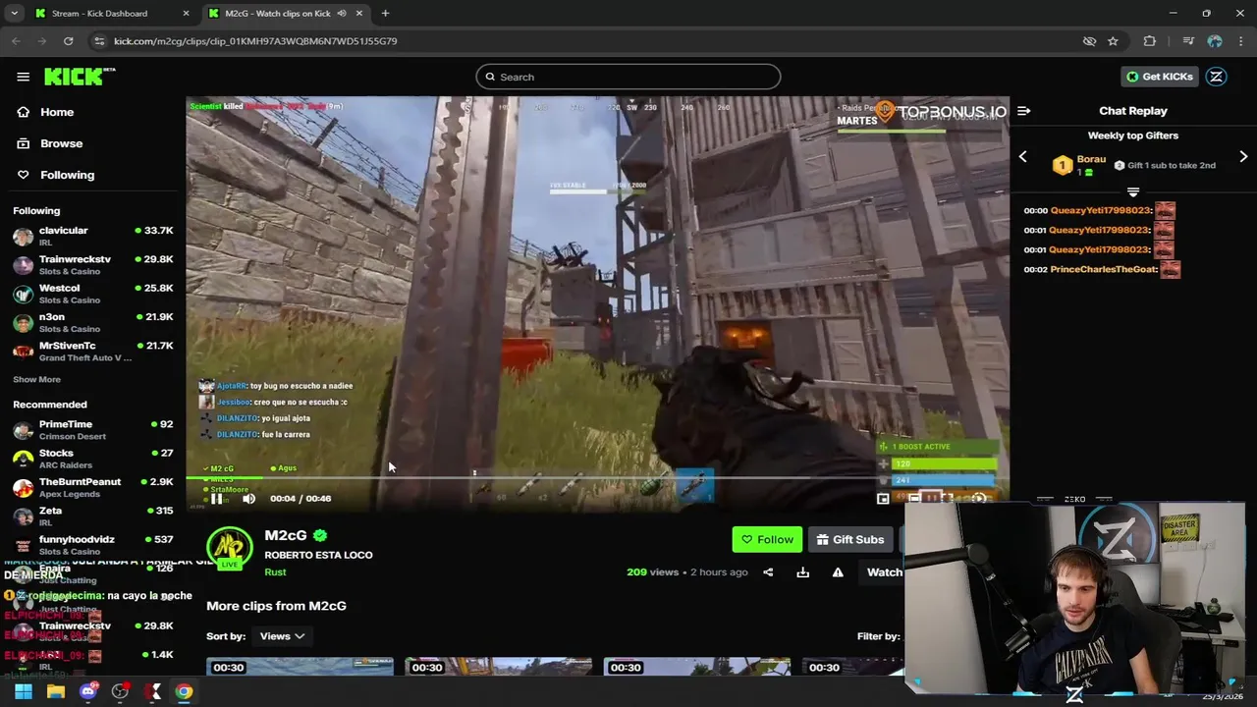The height and width of the screenshot is (707, 1257).
Task: Open the PrimeTime recommended channel
Action: tap(93, 430)
